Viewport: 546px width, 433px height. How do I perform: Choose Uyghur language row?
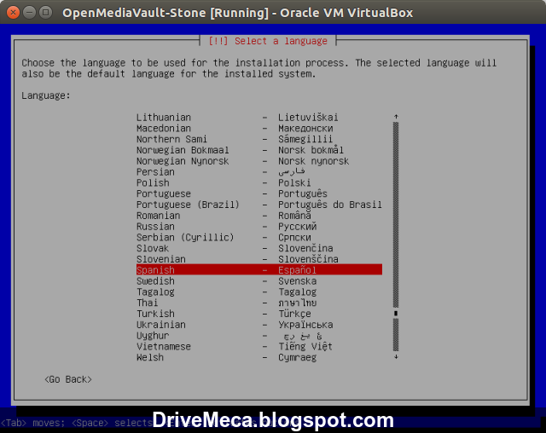click(x=259, y=336)
